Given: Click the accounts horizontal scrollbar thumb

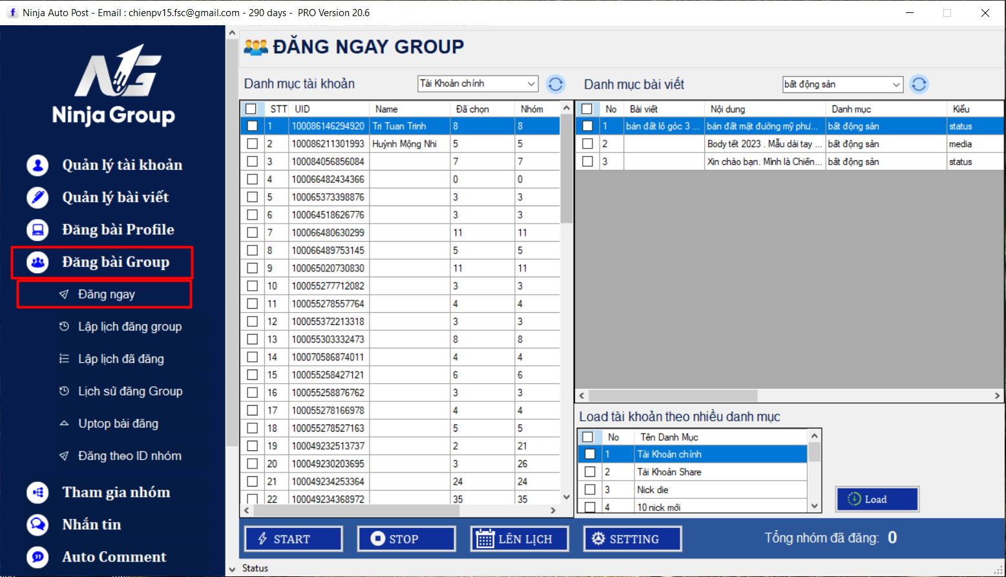Looking at the screenshot, I should 356,510.
